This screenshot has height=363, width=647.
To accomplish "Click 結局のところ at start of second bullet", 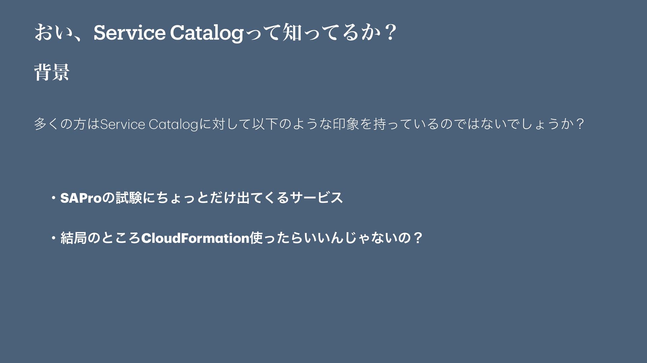I will point(100,238).
